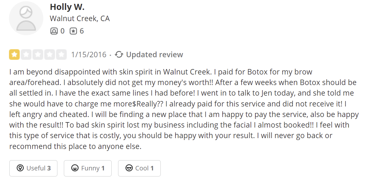This screenshot has width=368, height=180.
Task: Click the Useful lightbulb icon
Action: 20,168
